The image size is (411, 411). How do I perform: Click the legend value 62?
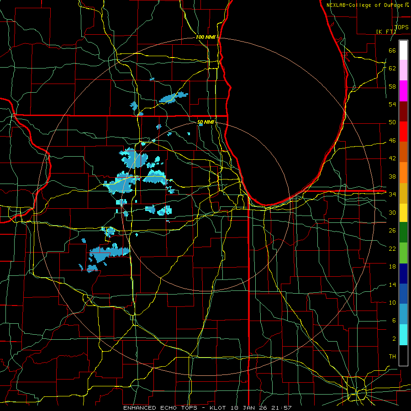click(392, 68)
